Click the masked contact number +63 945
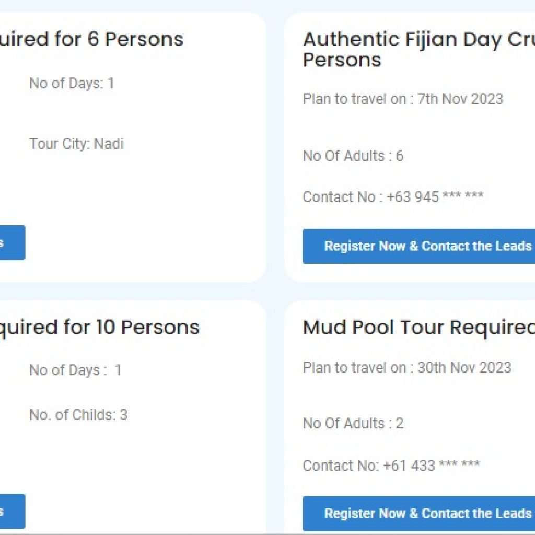The image size is (535, 535). (x=392, y=197)
